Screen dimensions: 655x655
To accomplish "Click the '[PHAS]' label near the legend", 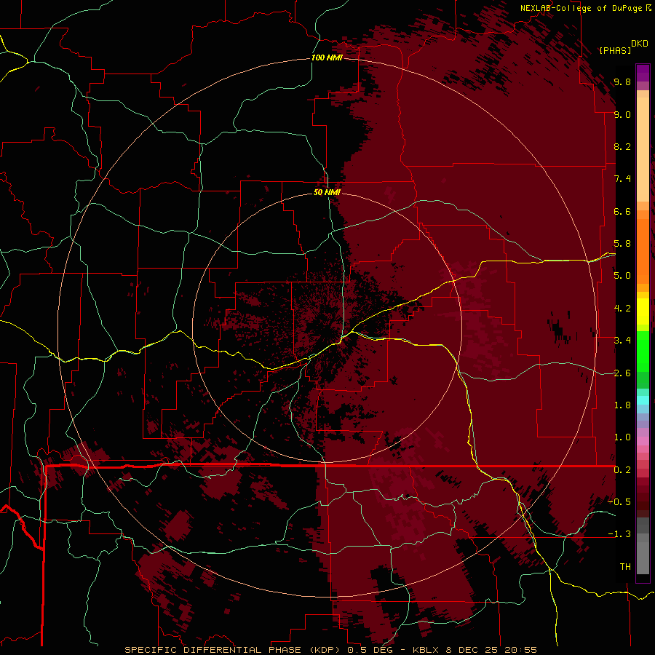I will [x=615, y=50].
